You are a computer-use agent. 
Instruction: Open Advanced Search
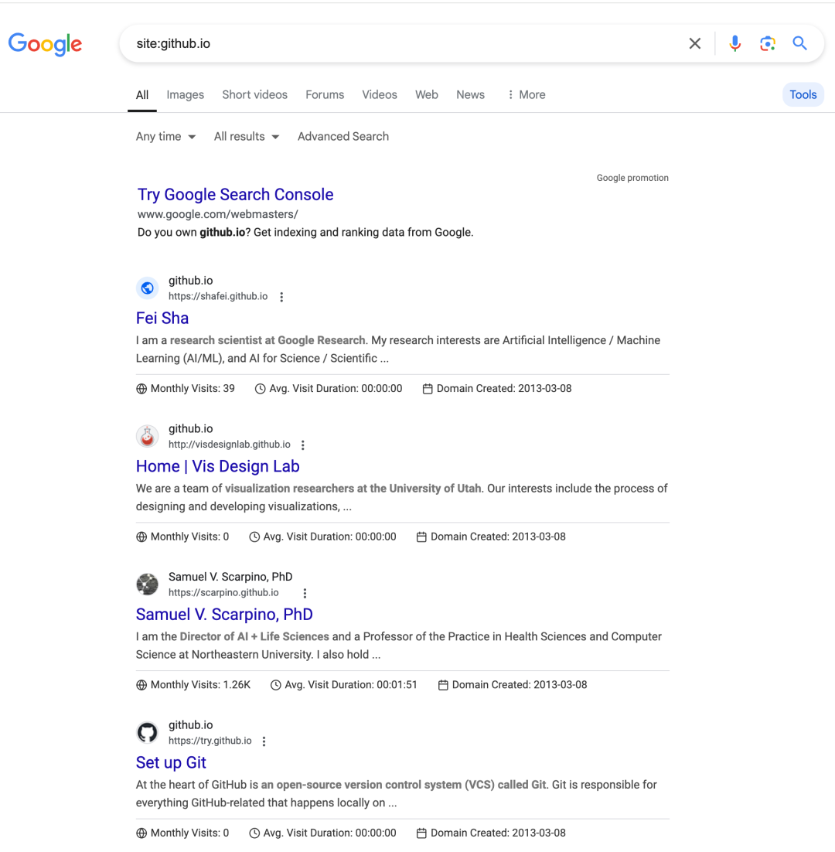pos(343,136)
